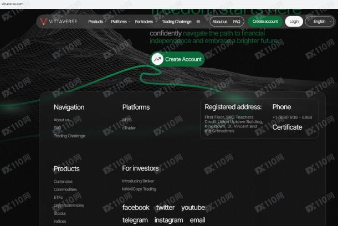This screenshot has width=338, height=226.
Task: Open FAQ in the header pill
Action: click(x=237, y=22)
